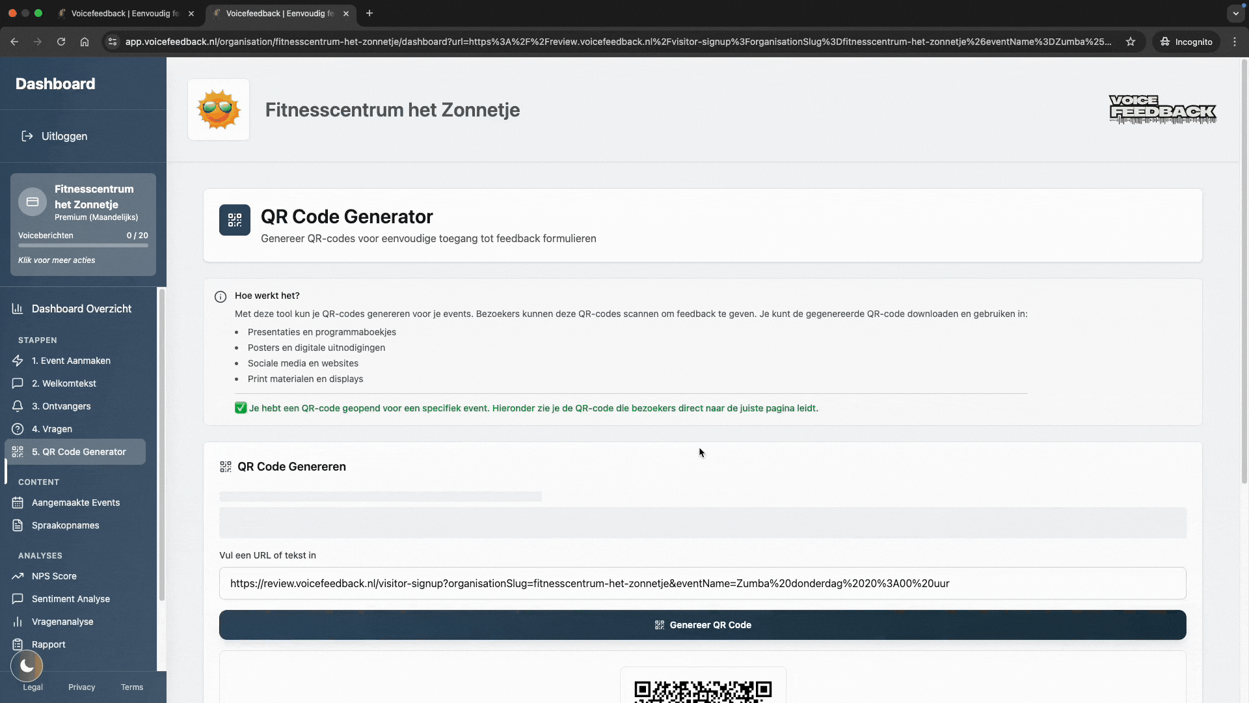Click the trend icon beside NPS Score
This screenshot has width=1249, height=703.
pyautogui.click(x=18, y=576)
